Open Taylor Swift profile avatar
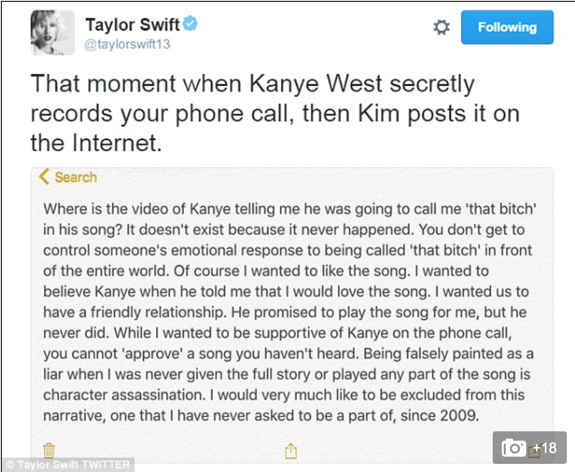 pos(53,33)
